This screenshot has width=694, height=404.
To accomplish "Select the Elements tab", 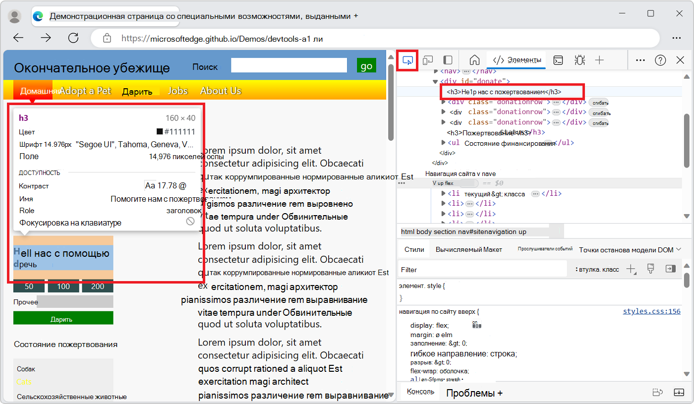I will (x=517, y=60).
